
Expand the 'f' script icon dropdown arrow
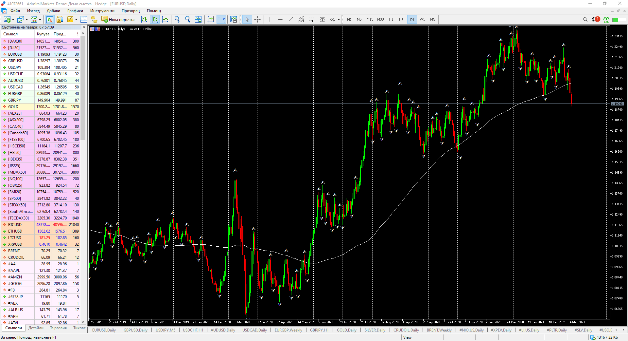click(x=76, y=19)
